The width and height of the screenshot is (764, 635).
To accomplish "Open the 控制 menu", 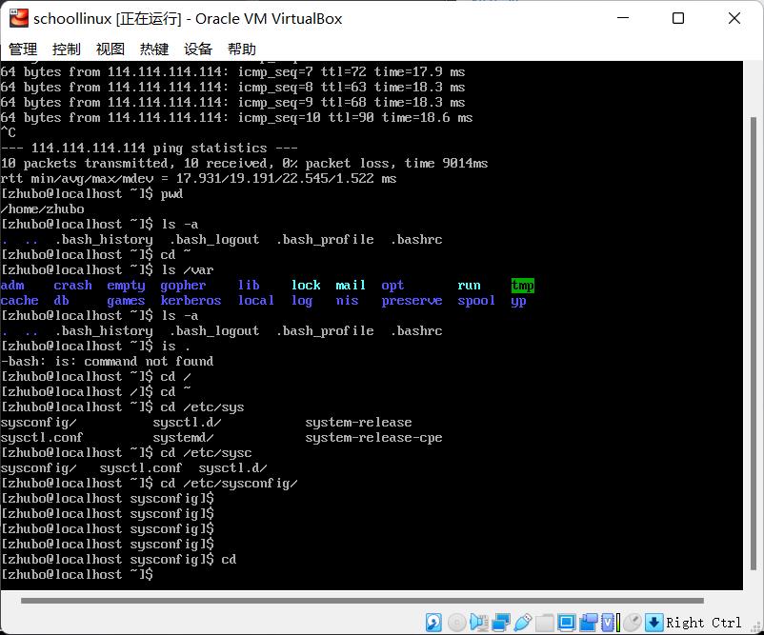I will [x=67, y=50].
